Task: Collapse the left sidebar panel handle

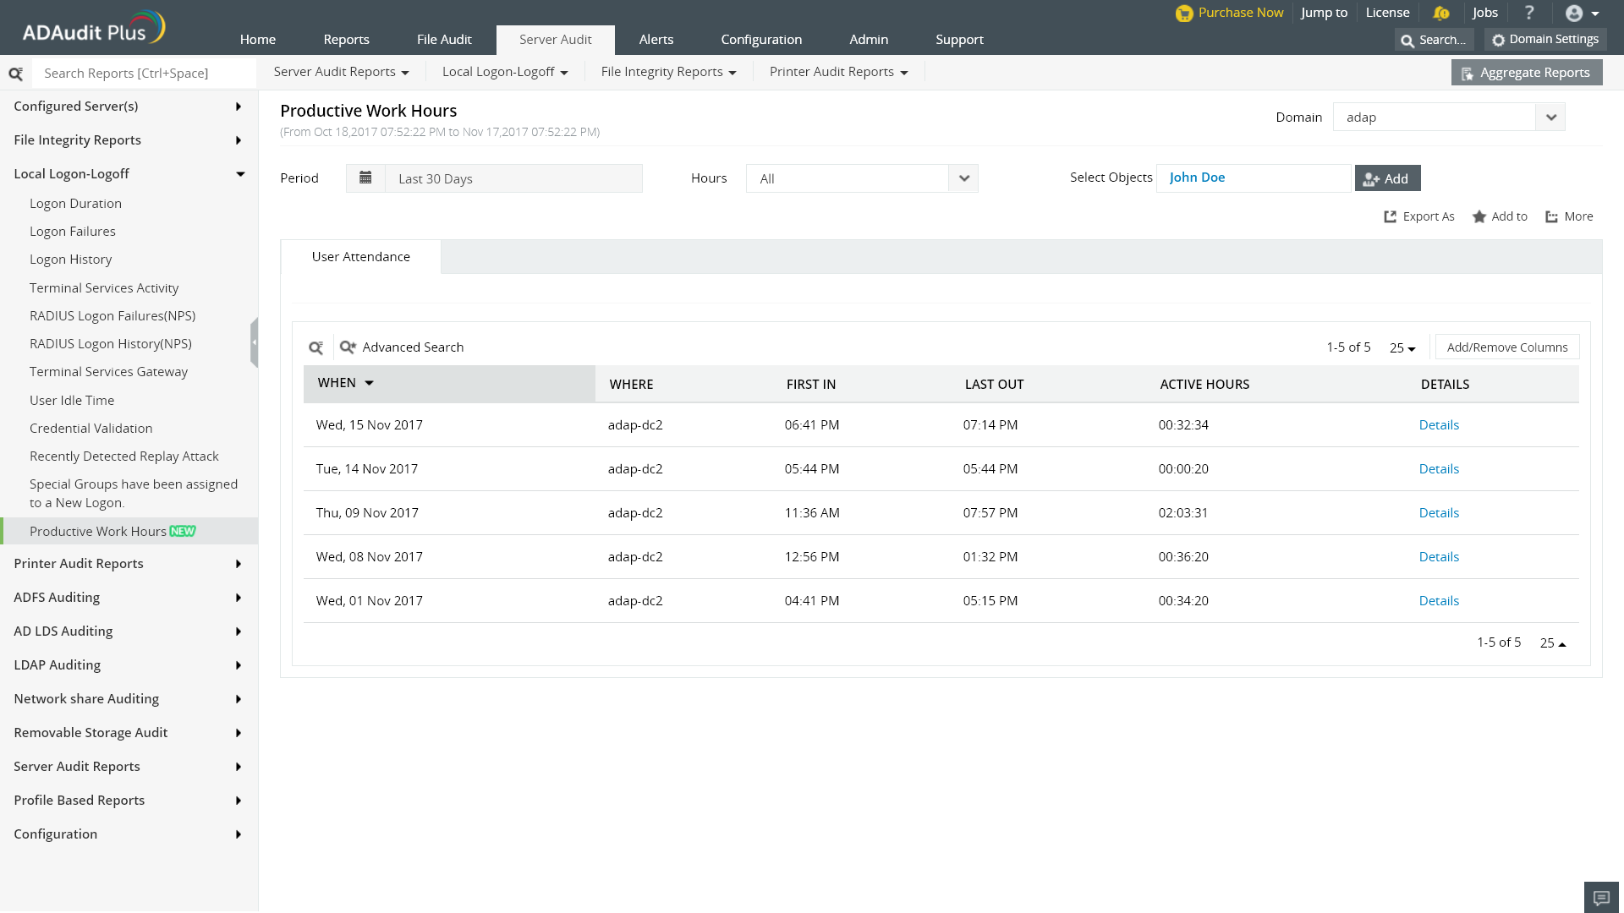Action: (254, 342)
